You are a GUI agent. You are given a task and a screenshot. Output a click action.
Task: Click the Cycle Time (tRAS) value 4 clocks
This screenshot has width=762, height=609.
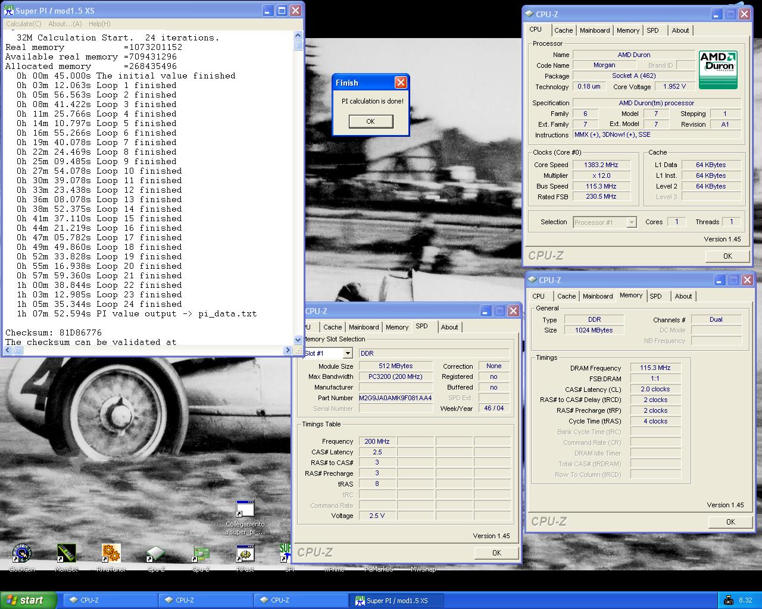pyautogui.click(x=655, y=421)
